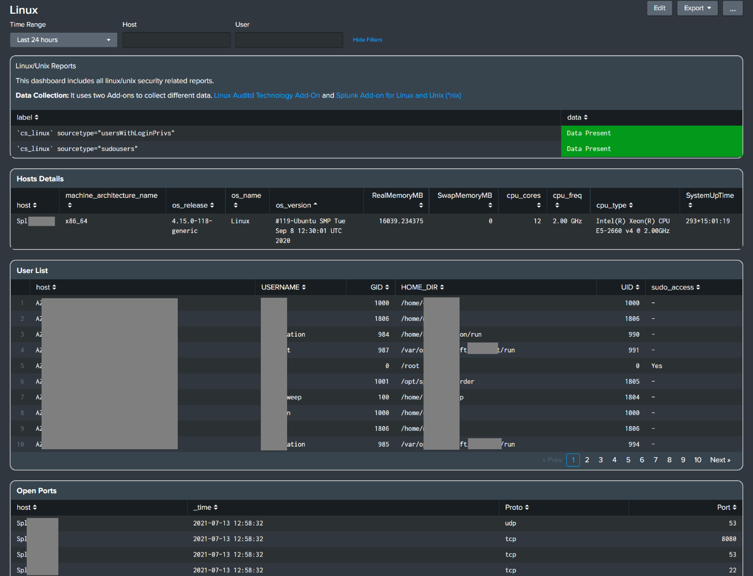Sort User List by GID column

[380, 287]
